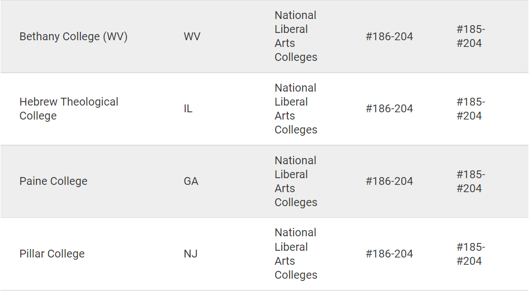Viewport: 529px width, 291px height.
Task: Select Bethany College's National Liberal Arts Colleges category
Action: (296, 36)
